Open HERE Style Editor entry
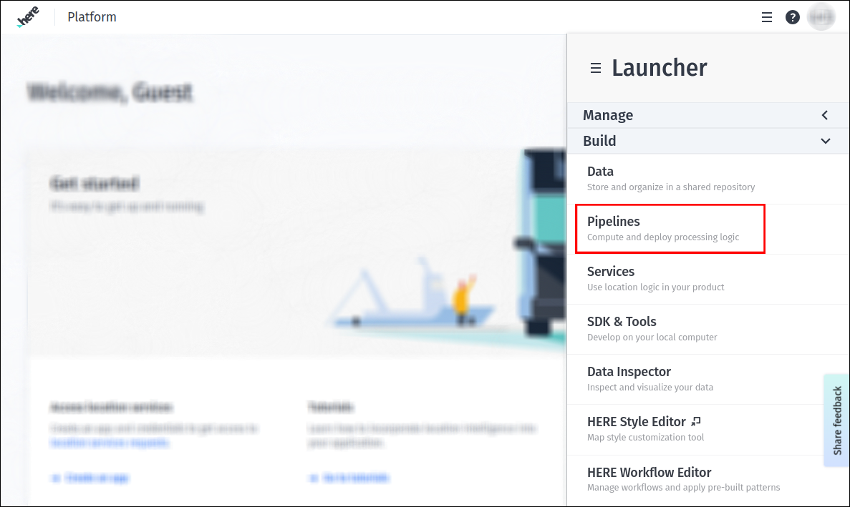Image resolution: width=850 pixels, height=507 pixels. [708, 430]
